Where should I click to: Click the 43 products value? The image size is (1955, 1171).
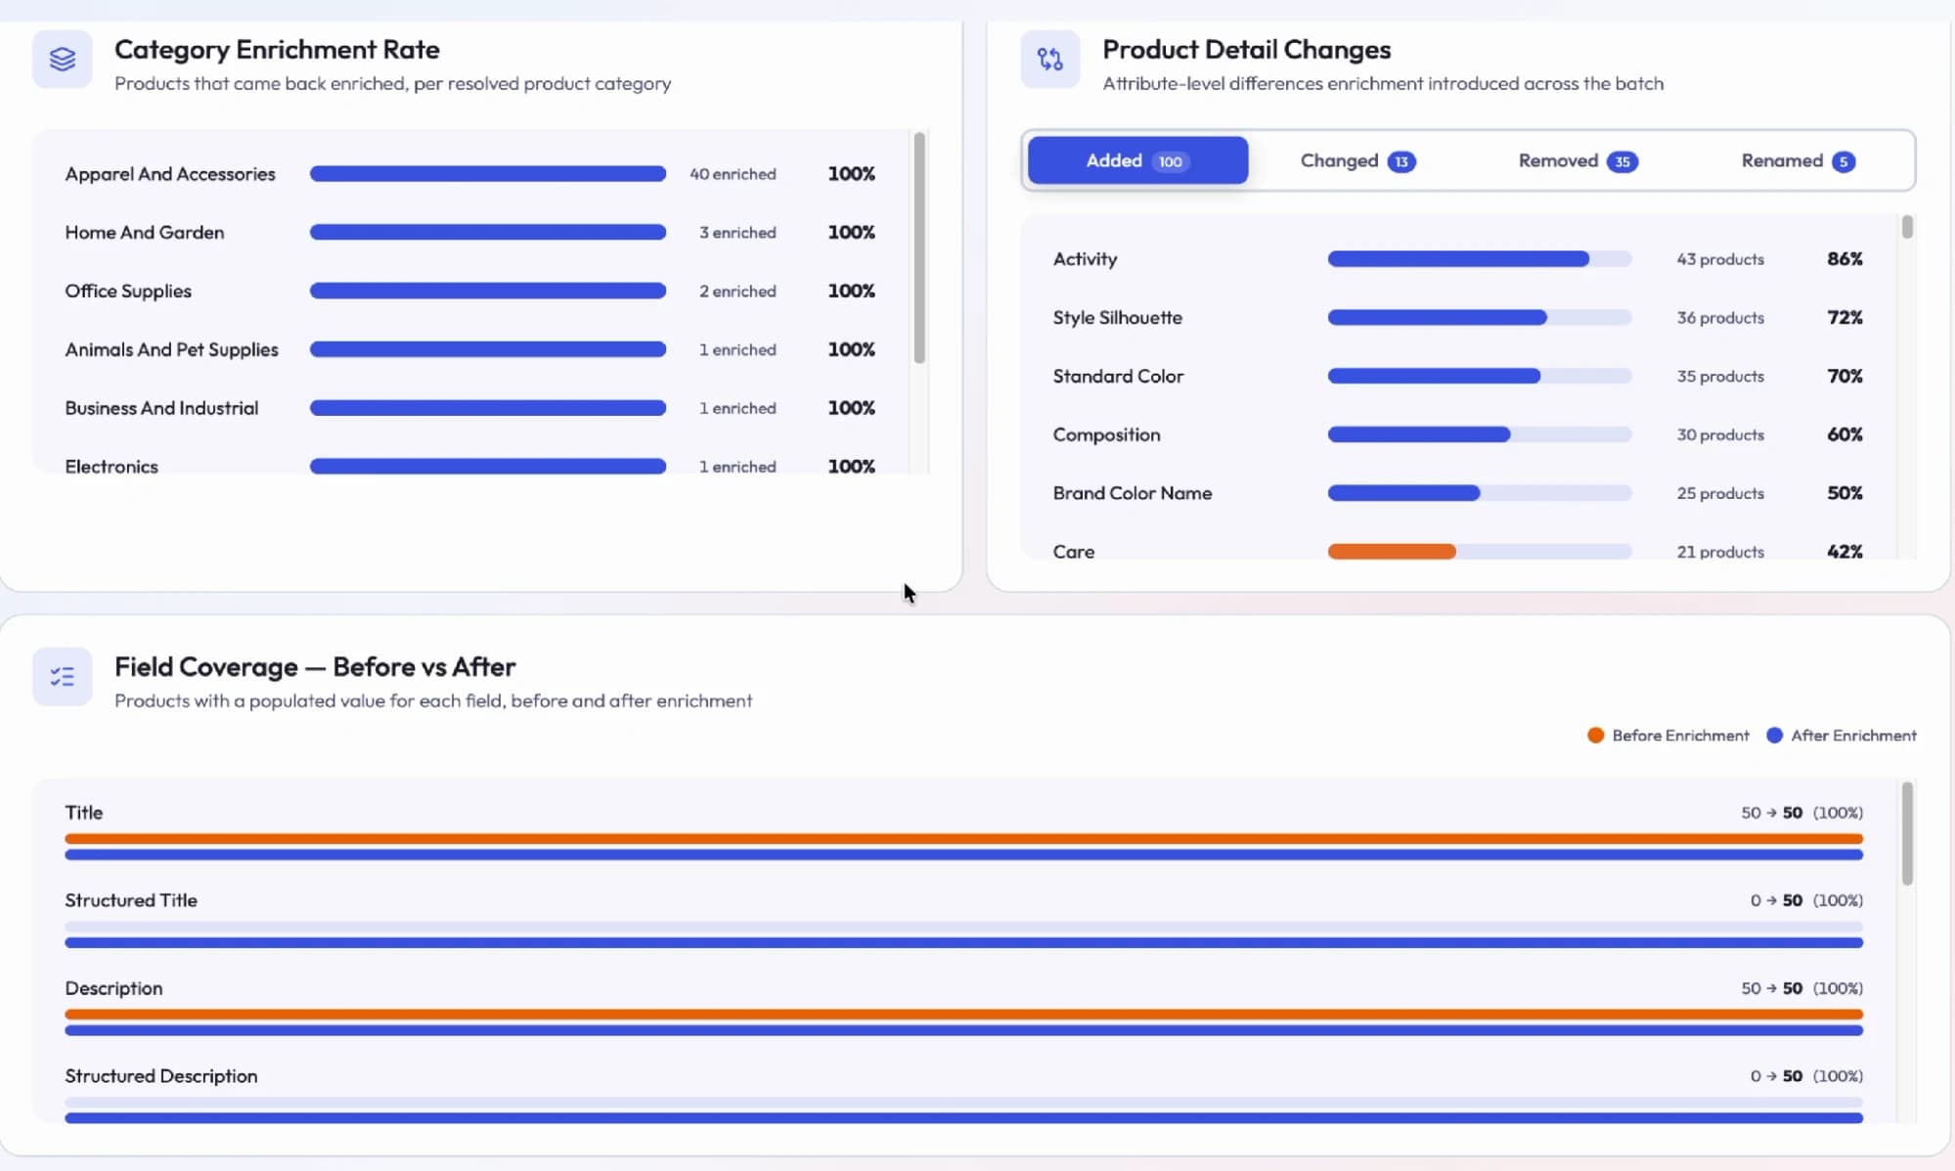(1720, 259)
